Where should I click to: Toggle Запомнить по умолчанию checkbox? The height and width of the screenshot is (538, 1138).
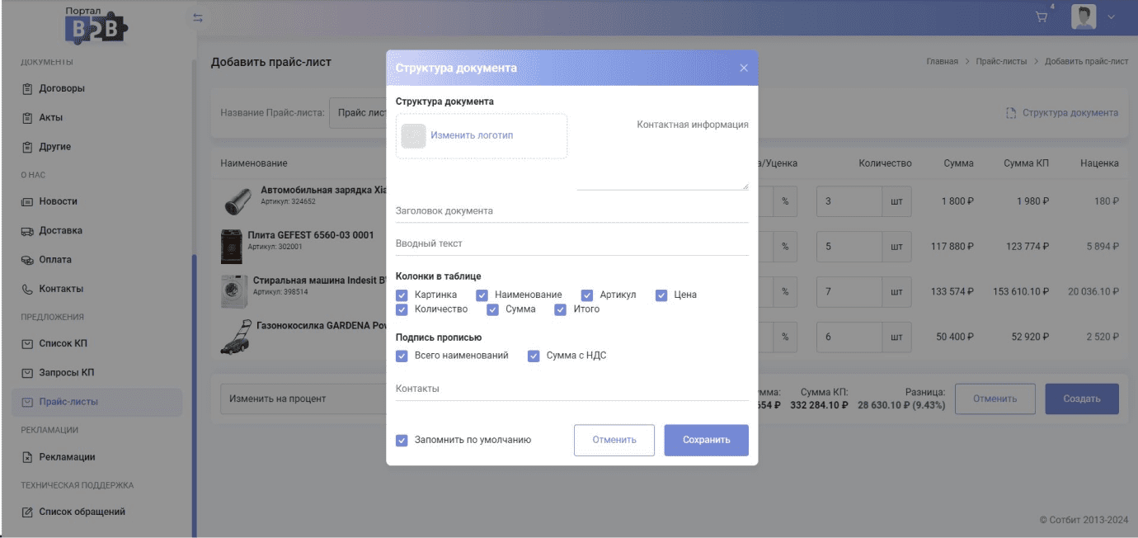point(402,441)
